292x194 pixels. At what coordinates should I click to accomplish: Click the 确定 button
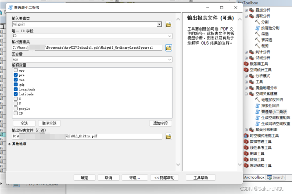84,177
